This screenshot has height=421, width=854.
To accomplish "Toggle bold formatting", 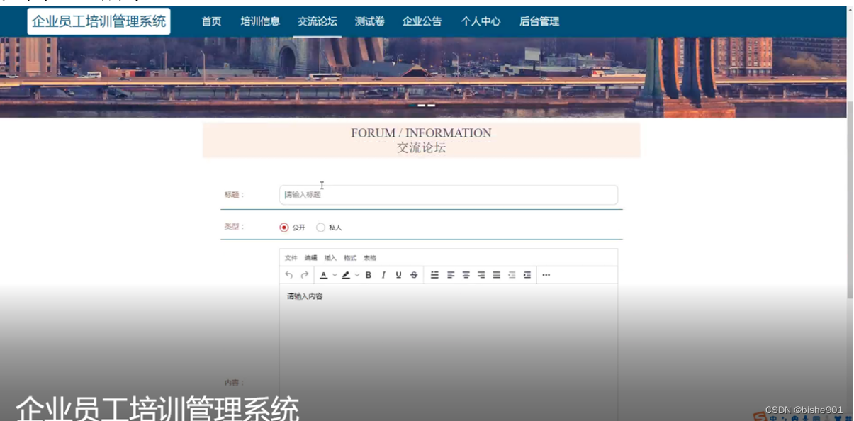I will click(x=369, y=275).
